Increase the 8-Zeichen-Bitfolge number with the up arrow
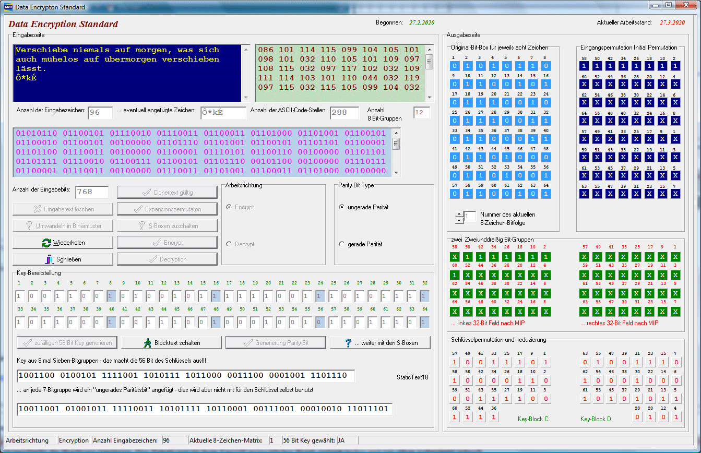Viewport: 701px width, 453px height. pyautogui.click(x=459, y=214)
